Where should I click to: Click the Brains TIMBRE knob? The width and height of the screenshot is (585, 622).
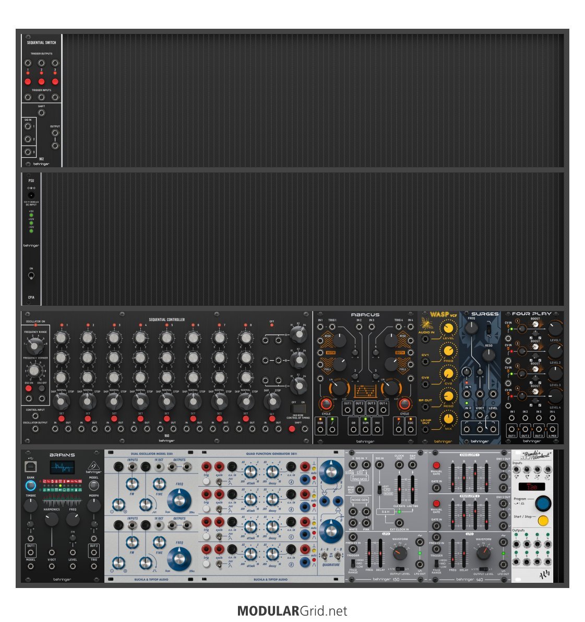click(x=30, y=505)
